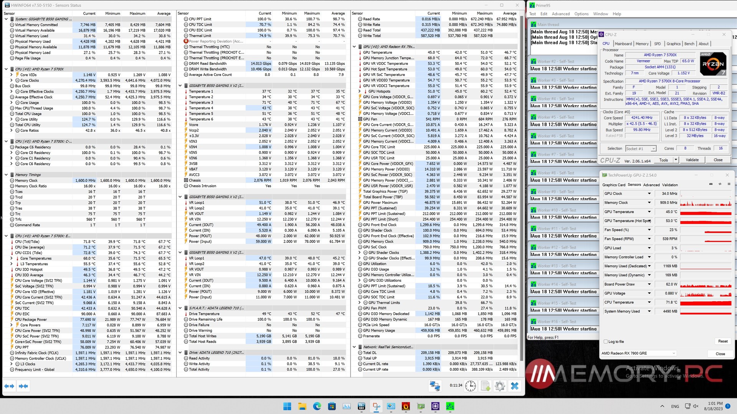The width and height of the screenshot is (737, 414).
Task: Switch to the Mainboard tab in CPU-Z
Action: (623, 44)
